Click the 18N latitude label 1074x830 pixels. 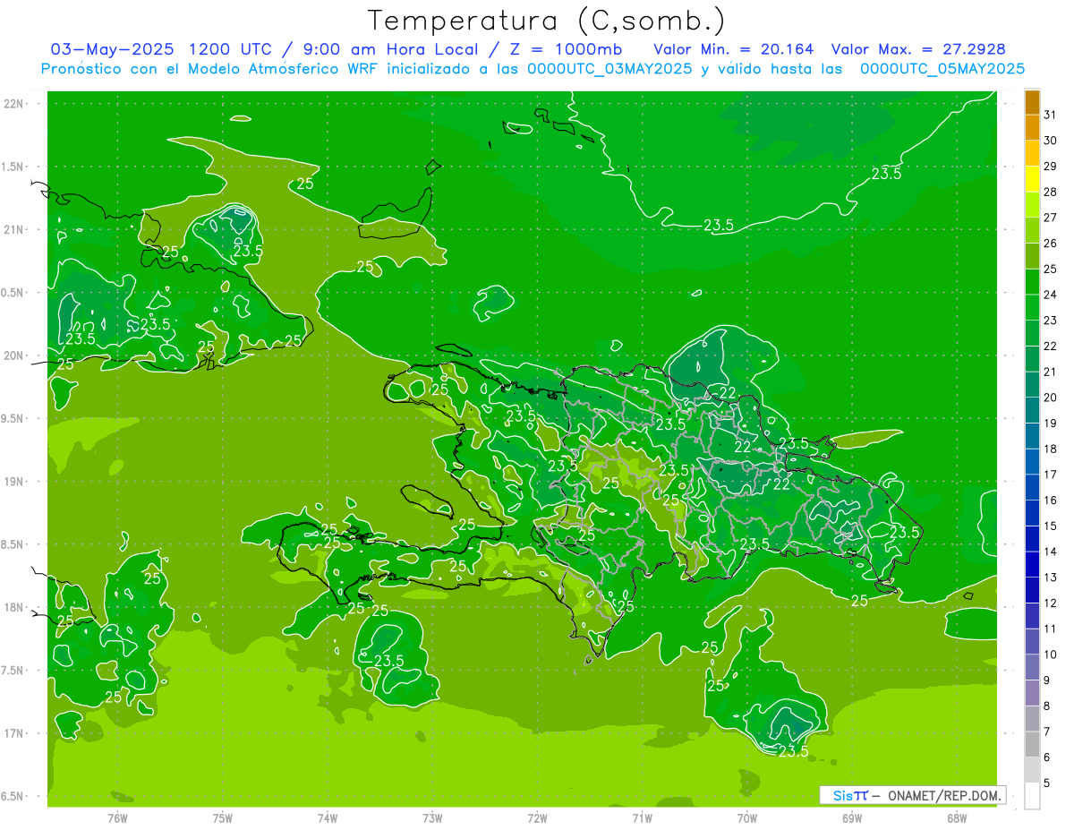[14, 607]
